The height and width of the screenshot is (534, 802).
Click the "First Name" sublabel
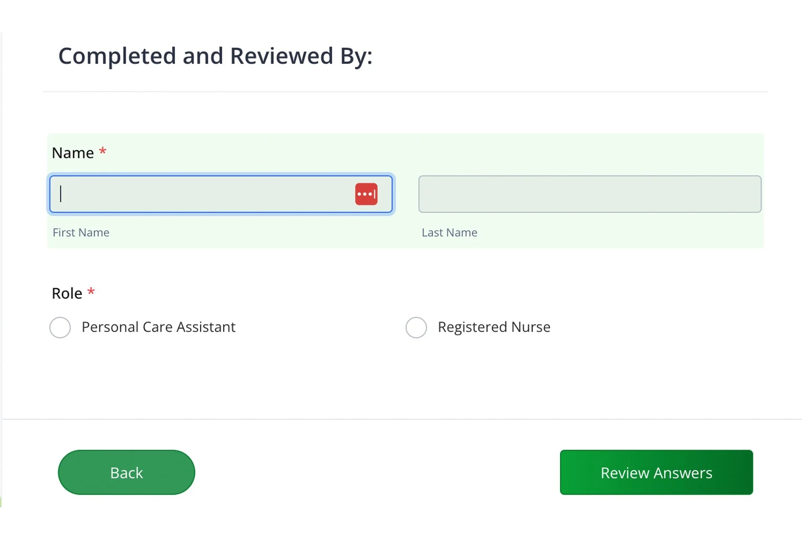tap(81, 233)
